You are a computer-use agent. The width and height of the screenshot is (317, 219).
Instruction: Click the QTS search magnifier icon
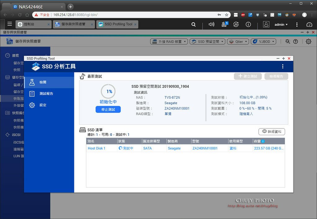pyautogui.click(x=193, y=24)
